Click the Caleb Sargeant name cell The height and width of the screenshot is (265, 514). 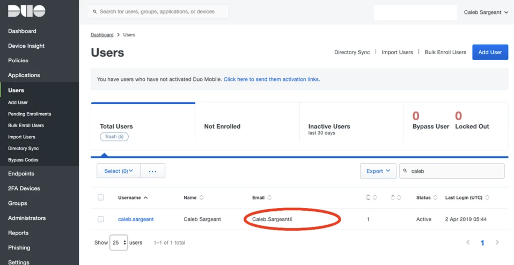click(x=202, y=219)
